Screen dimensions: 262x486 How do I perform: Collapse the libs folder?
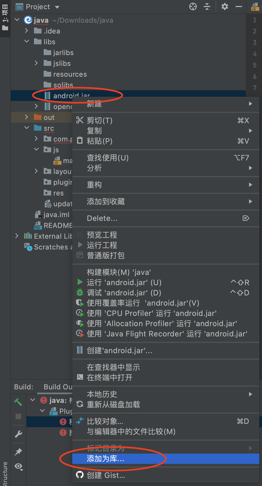(x=27, y=42)
